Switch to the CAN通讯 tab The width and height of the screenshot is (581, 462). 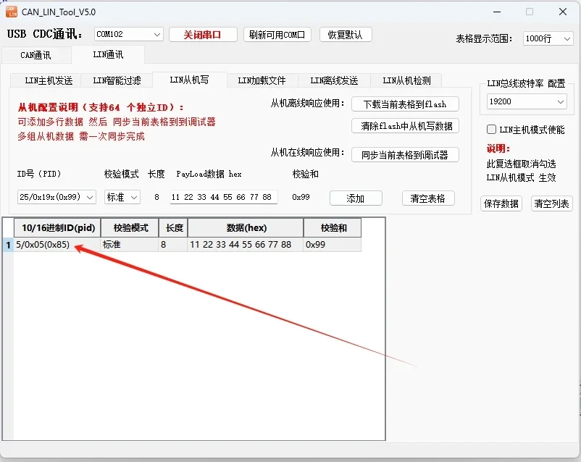(35, 55)
